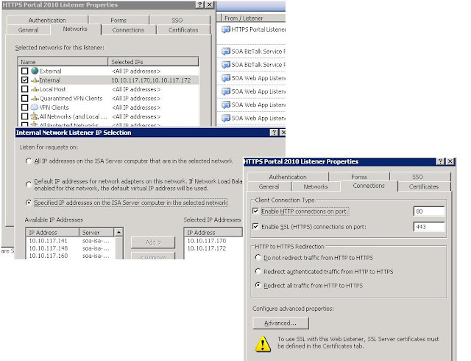Open Forms tab in back Listener Properties window

point(118,20)
